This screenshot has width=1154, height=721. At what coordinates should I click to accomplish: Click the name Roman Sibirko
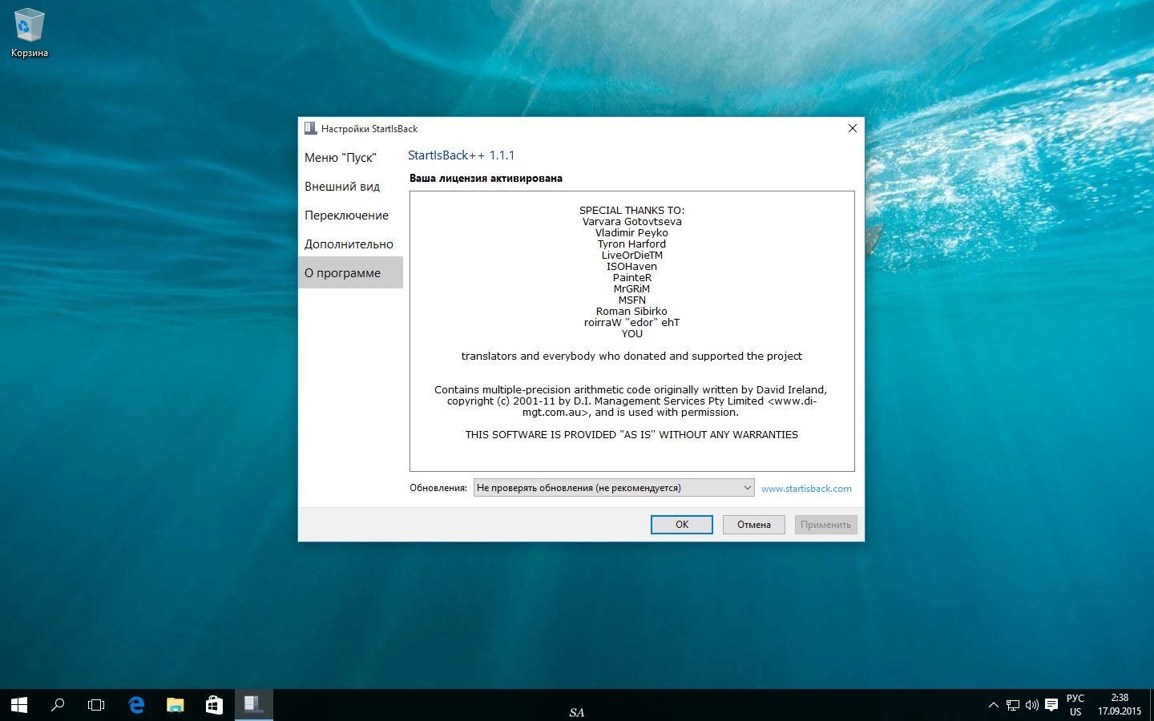coord(631,312)
